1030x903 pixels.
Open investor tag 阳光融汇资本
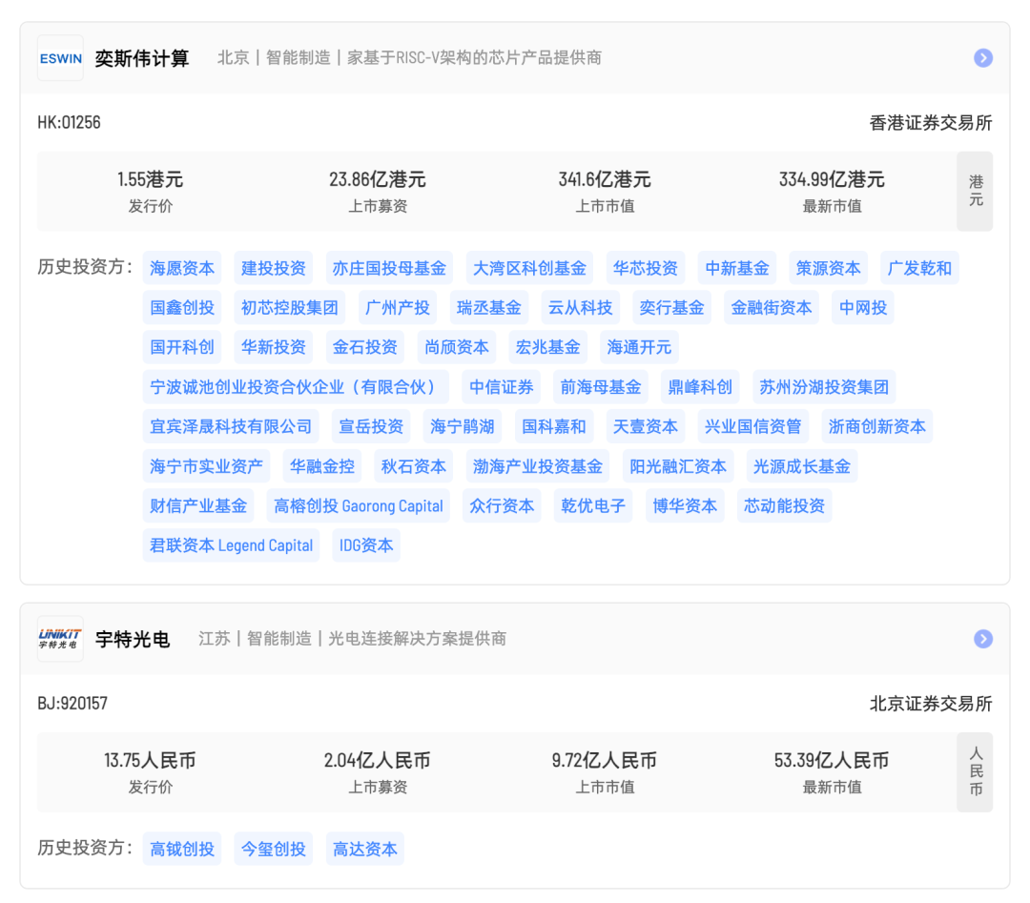click(678, 466)
